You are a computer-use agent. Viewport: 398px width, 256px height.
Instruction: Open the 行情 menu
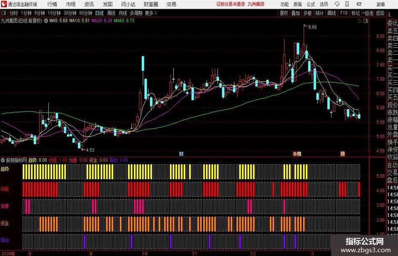click(52, 4)
